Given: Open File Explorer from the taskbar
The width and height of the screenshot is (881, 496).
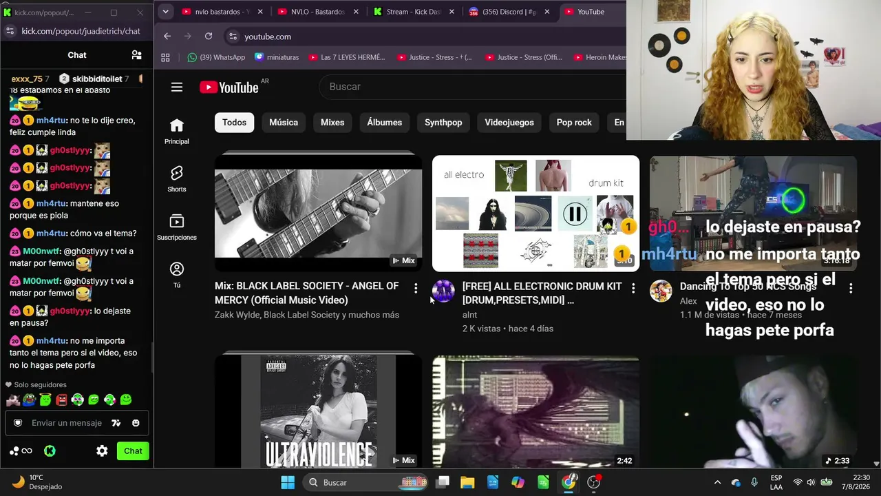Looking at the screenshot, I should click(x=467, y=482).
